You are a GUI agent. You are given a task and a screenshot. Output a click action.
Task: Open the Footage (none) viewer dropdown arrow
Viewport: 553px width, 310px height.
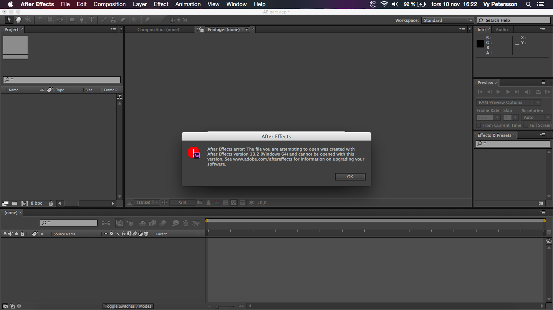tap(247, 30)
